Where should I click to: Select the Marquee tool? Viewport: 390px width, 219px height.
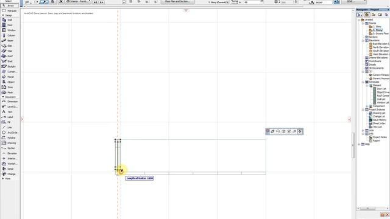10,11
